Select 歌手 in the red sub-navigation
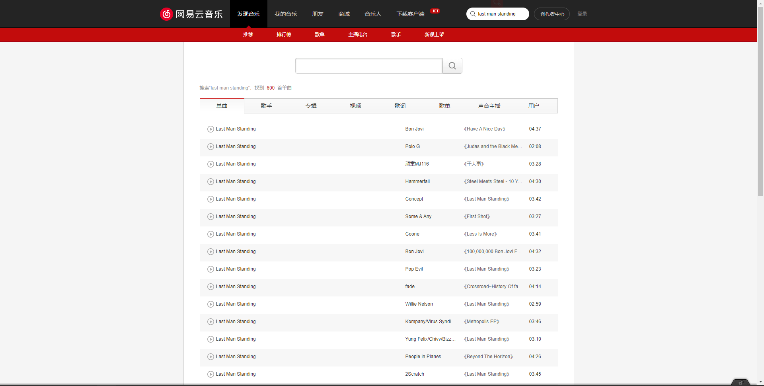 [396, 35]
